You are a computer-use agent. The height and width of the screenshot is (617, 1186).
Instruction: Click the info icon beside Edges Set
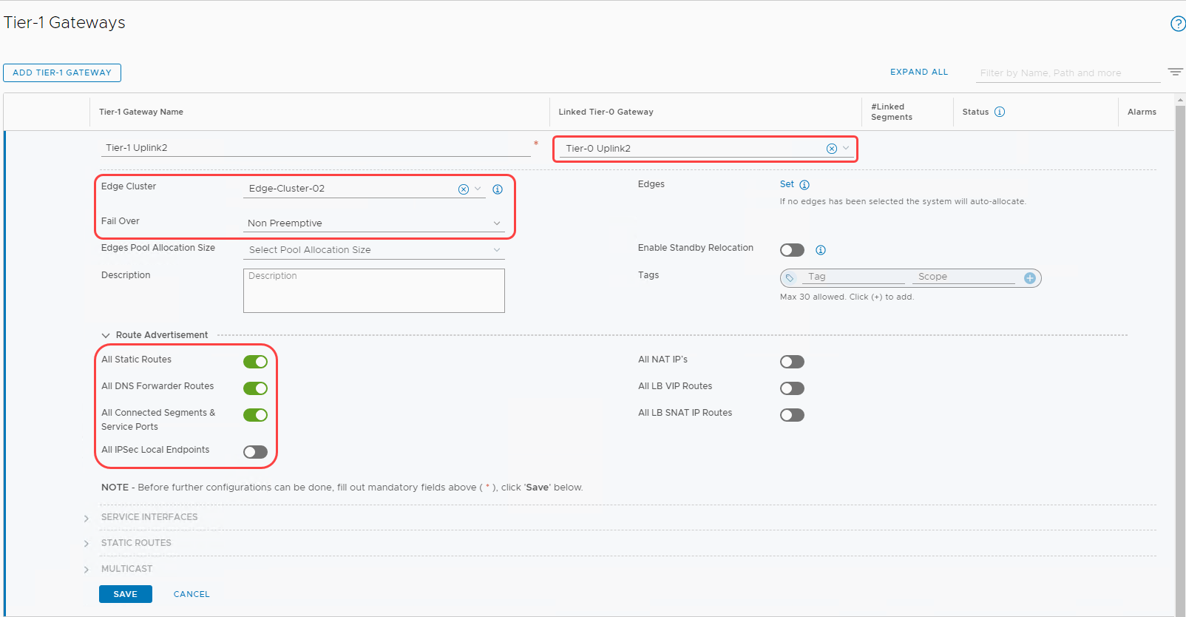click(804, 185)
